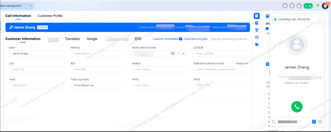The width and height of the screenshot is (331, 132).
Task: Click the video camera icon in top bar
Action: click(x=299, y=6)
